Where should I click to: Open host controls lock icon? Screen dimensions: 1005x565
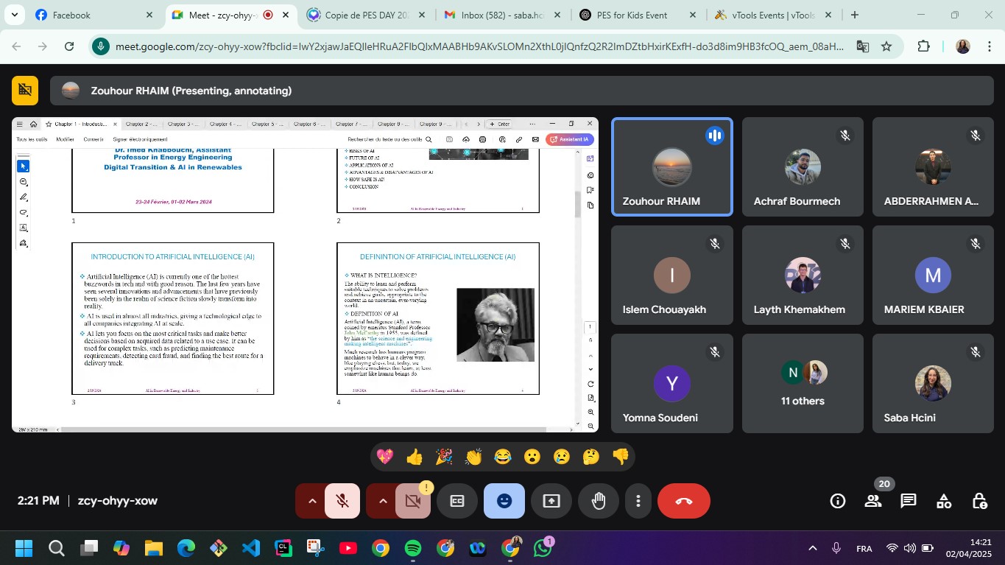(979, 501)
